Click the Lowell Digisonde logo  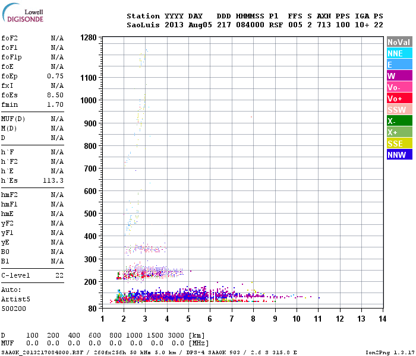23,12
